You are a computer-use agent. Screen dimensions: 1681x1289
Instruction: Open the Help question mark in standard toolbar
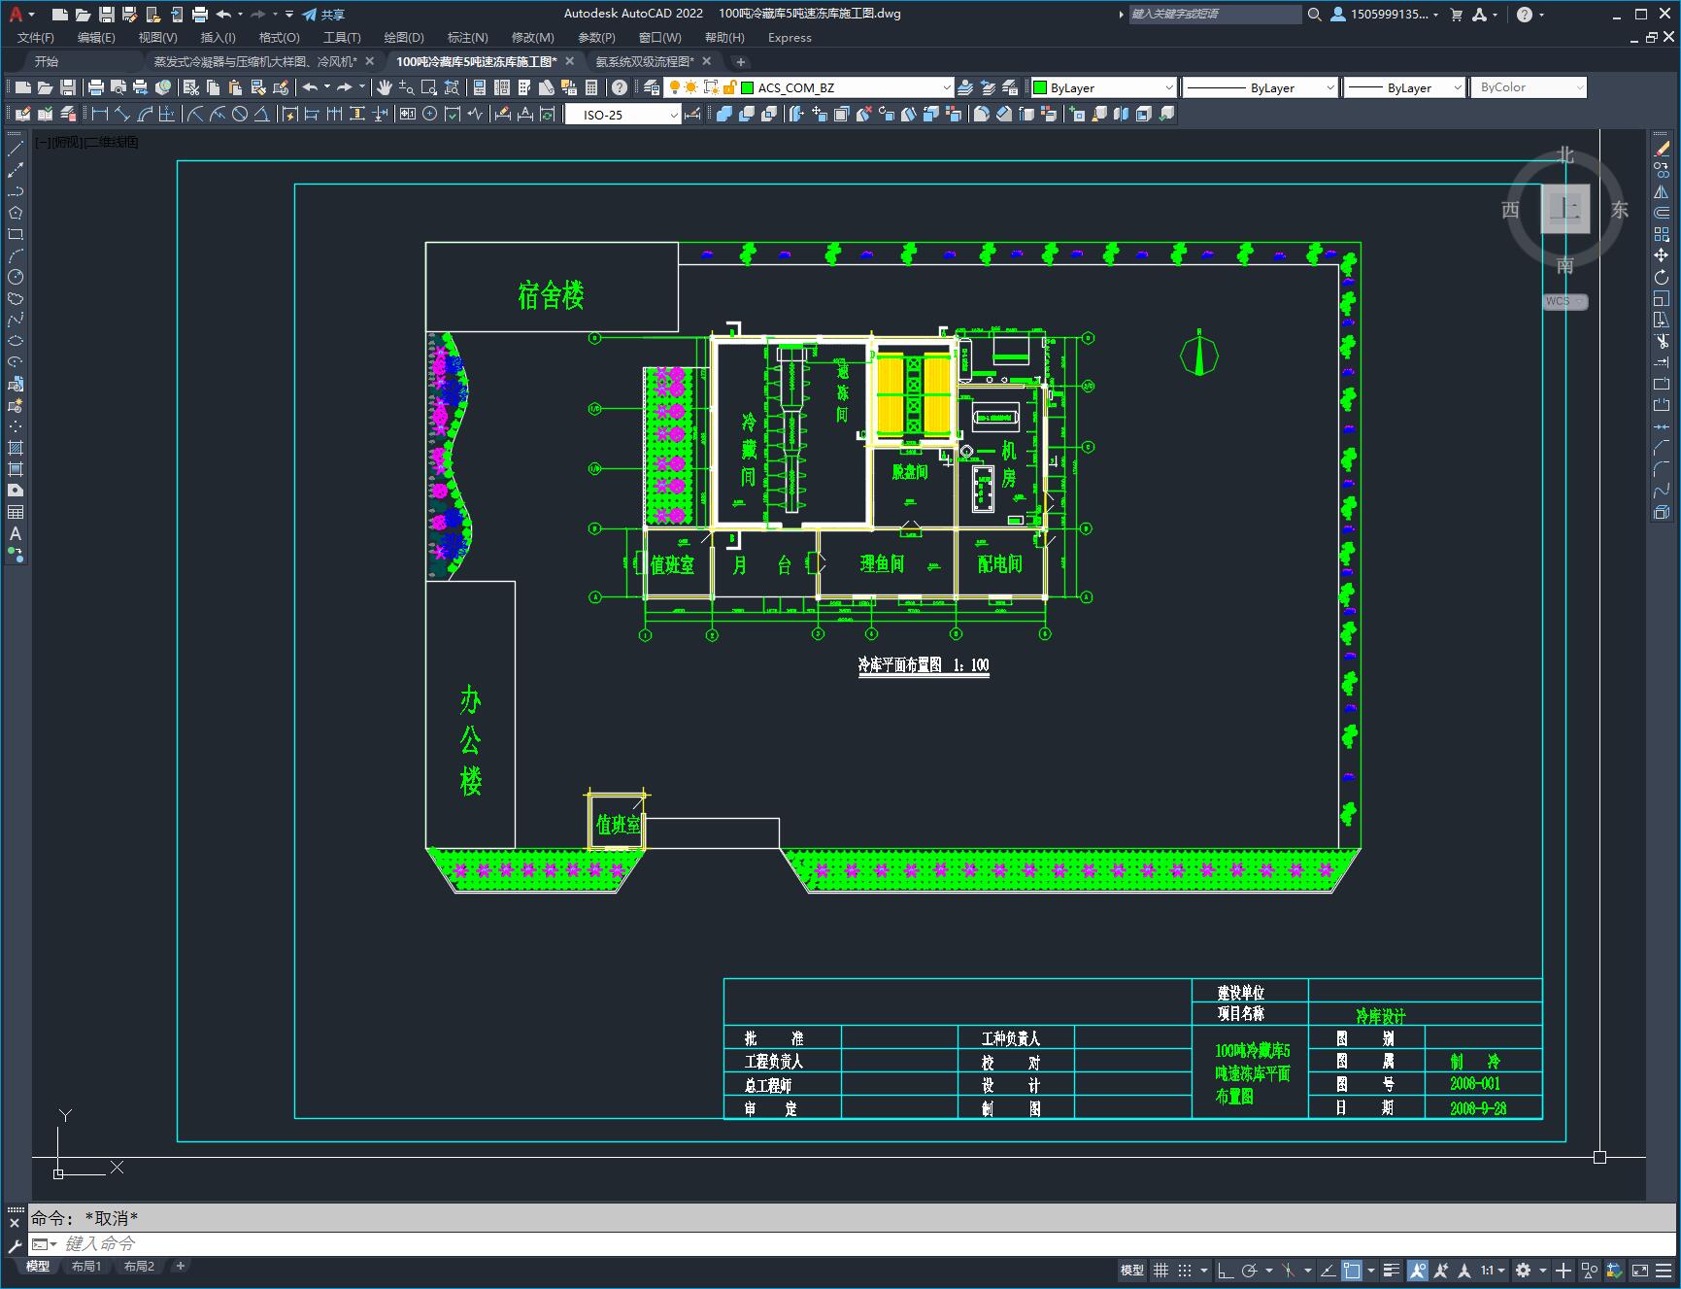click(x=620, y=87)
